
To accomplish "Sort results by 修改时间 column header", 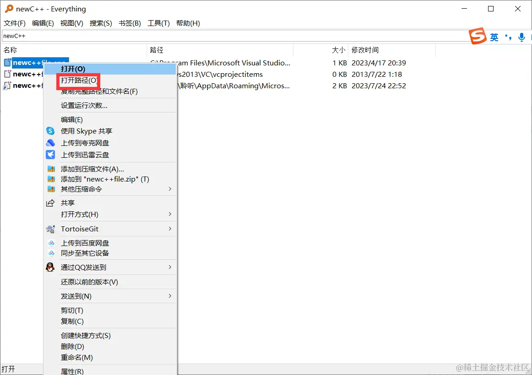I will pyautogui.click(x=392, y=50).
